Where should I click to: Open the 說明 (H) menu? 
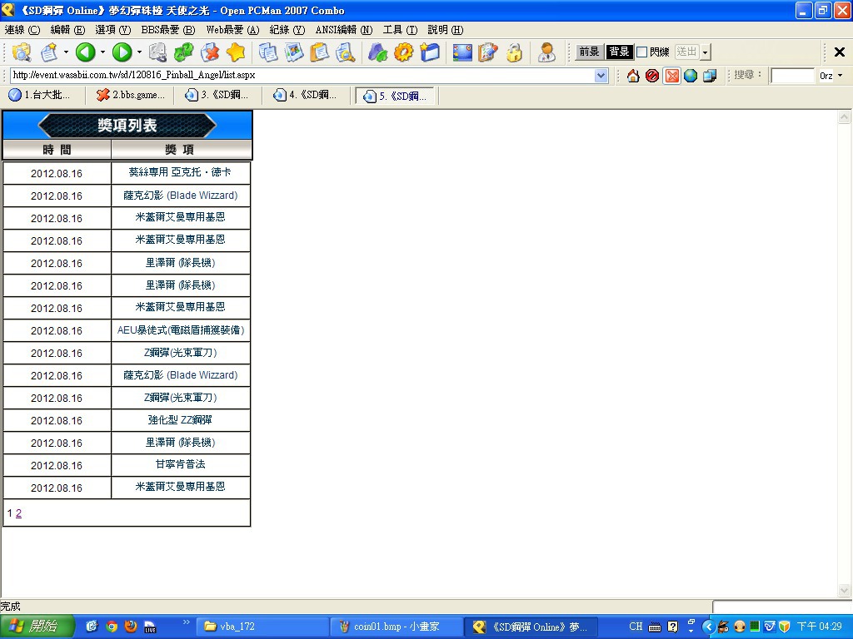(446, 30)
